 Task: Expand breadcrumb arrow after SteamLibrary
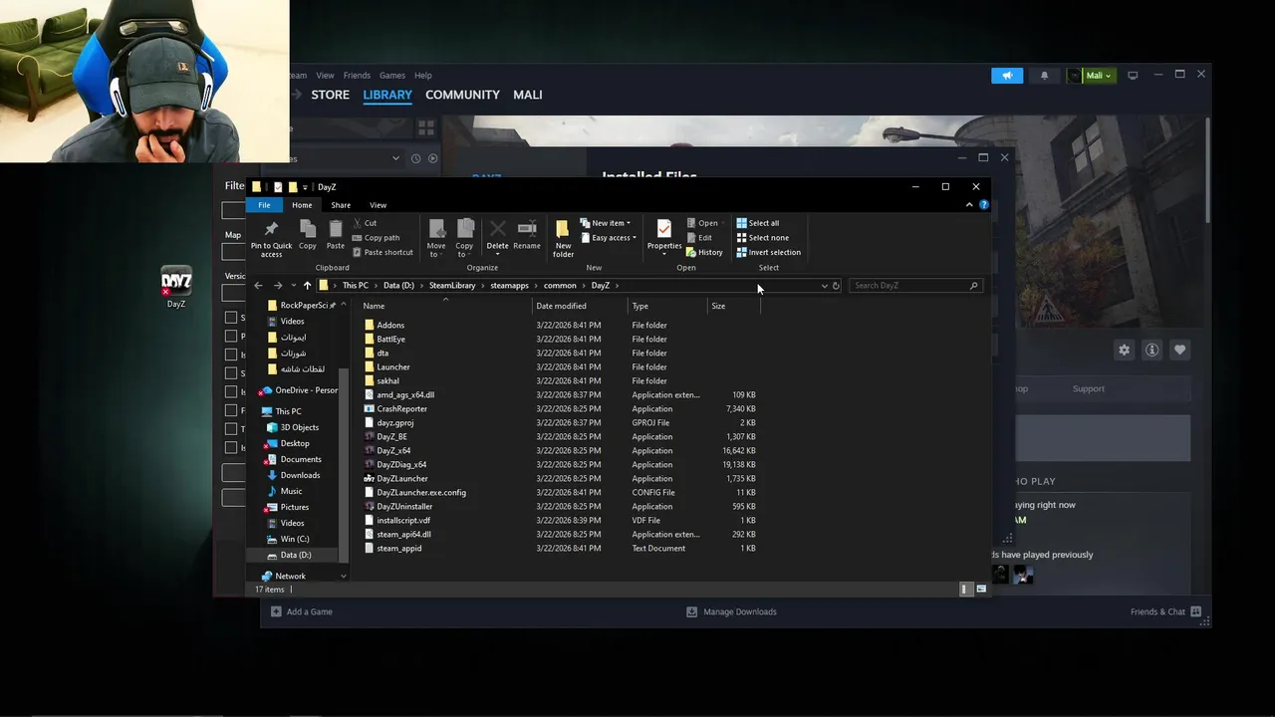[x=483, y=286]
